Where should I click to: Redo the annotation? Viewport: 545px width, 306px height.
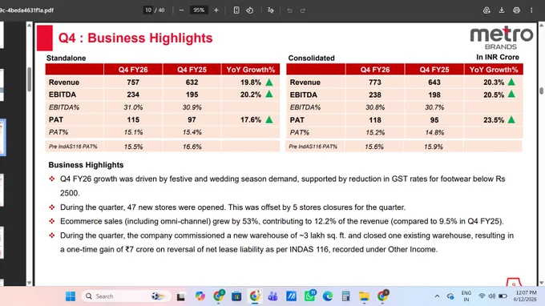point(303,10)
